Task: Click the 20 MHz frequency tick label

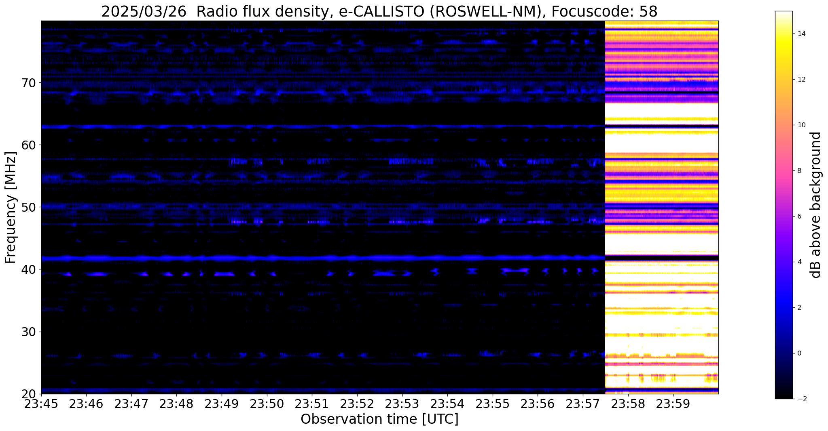Action: (28, 394)
